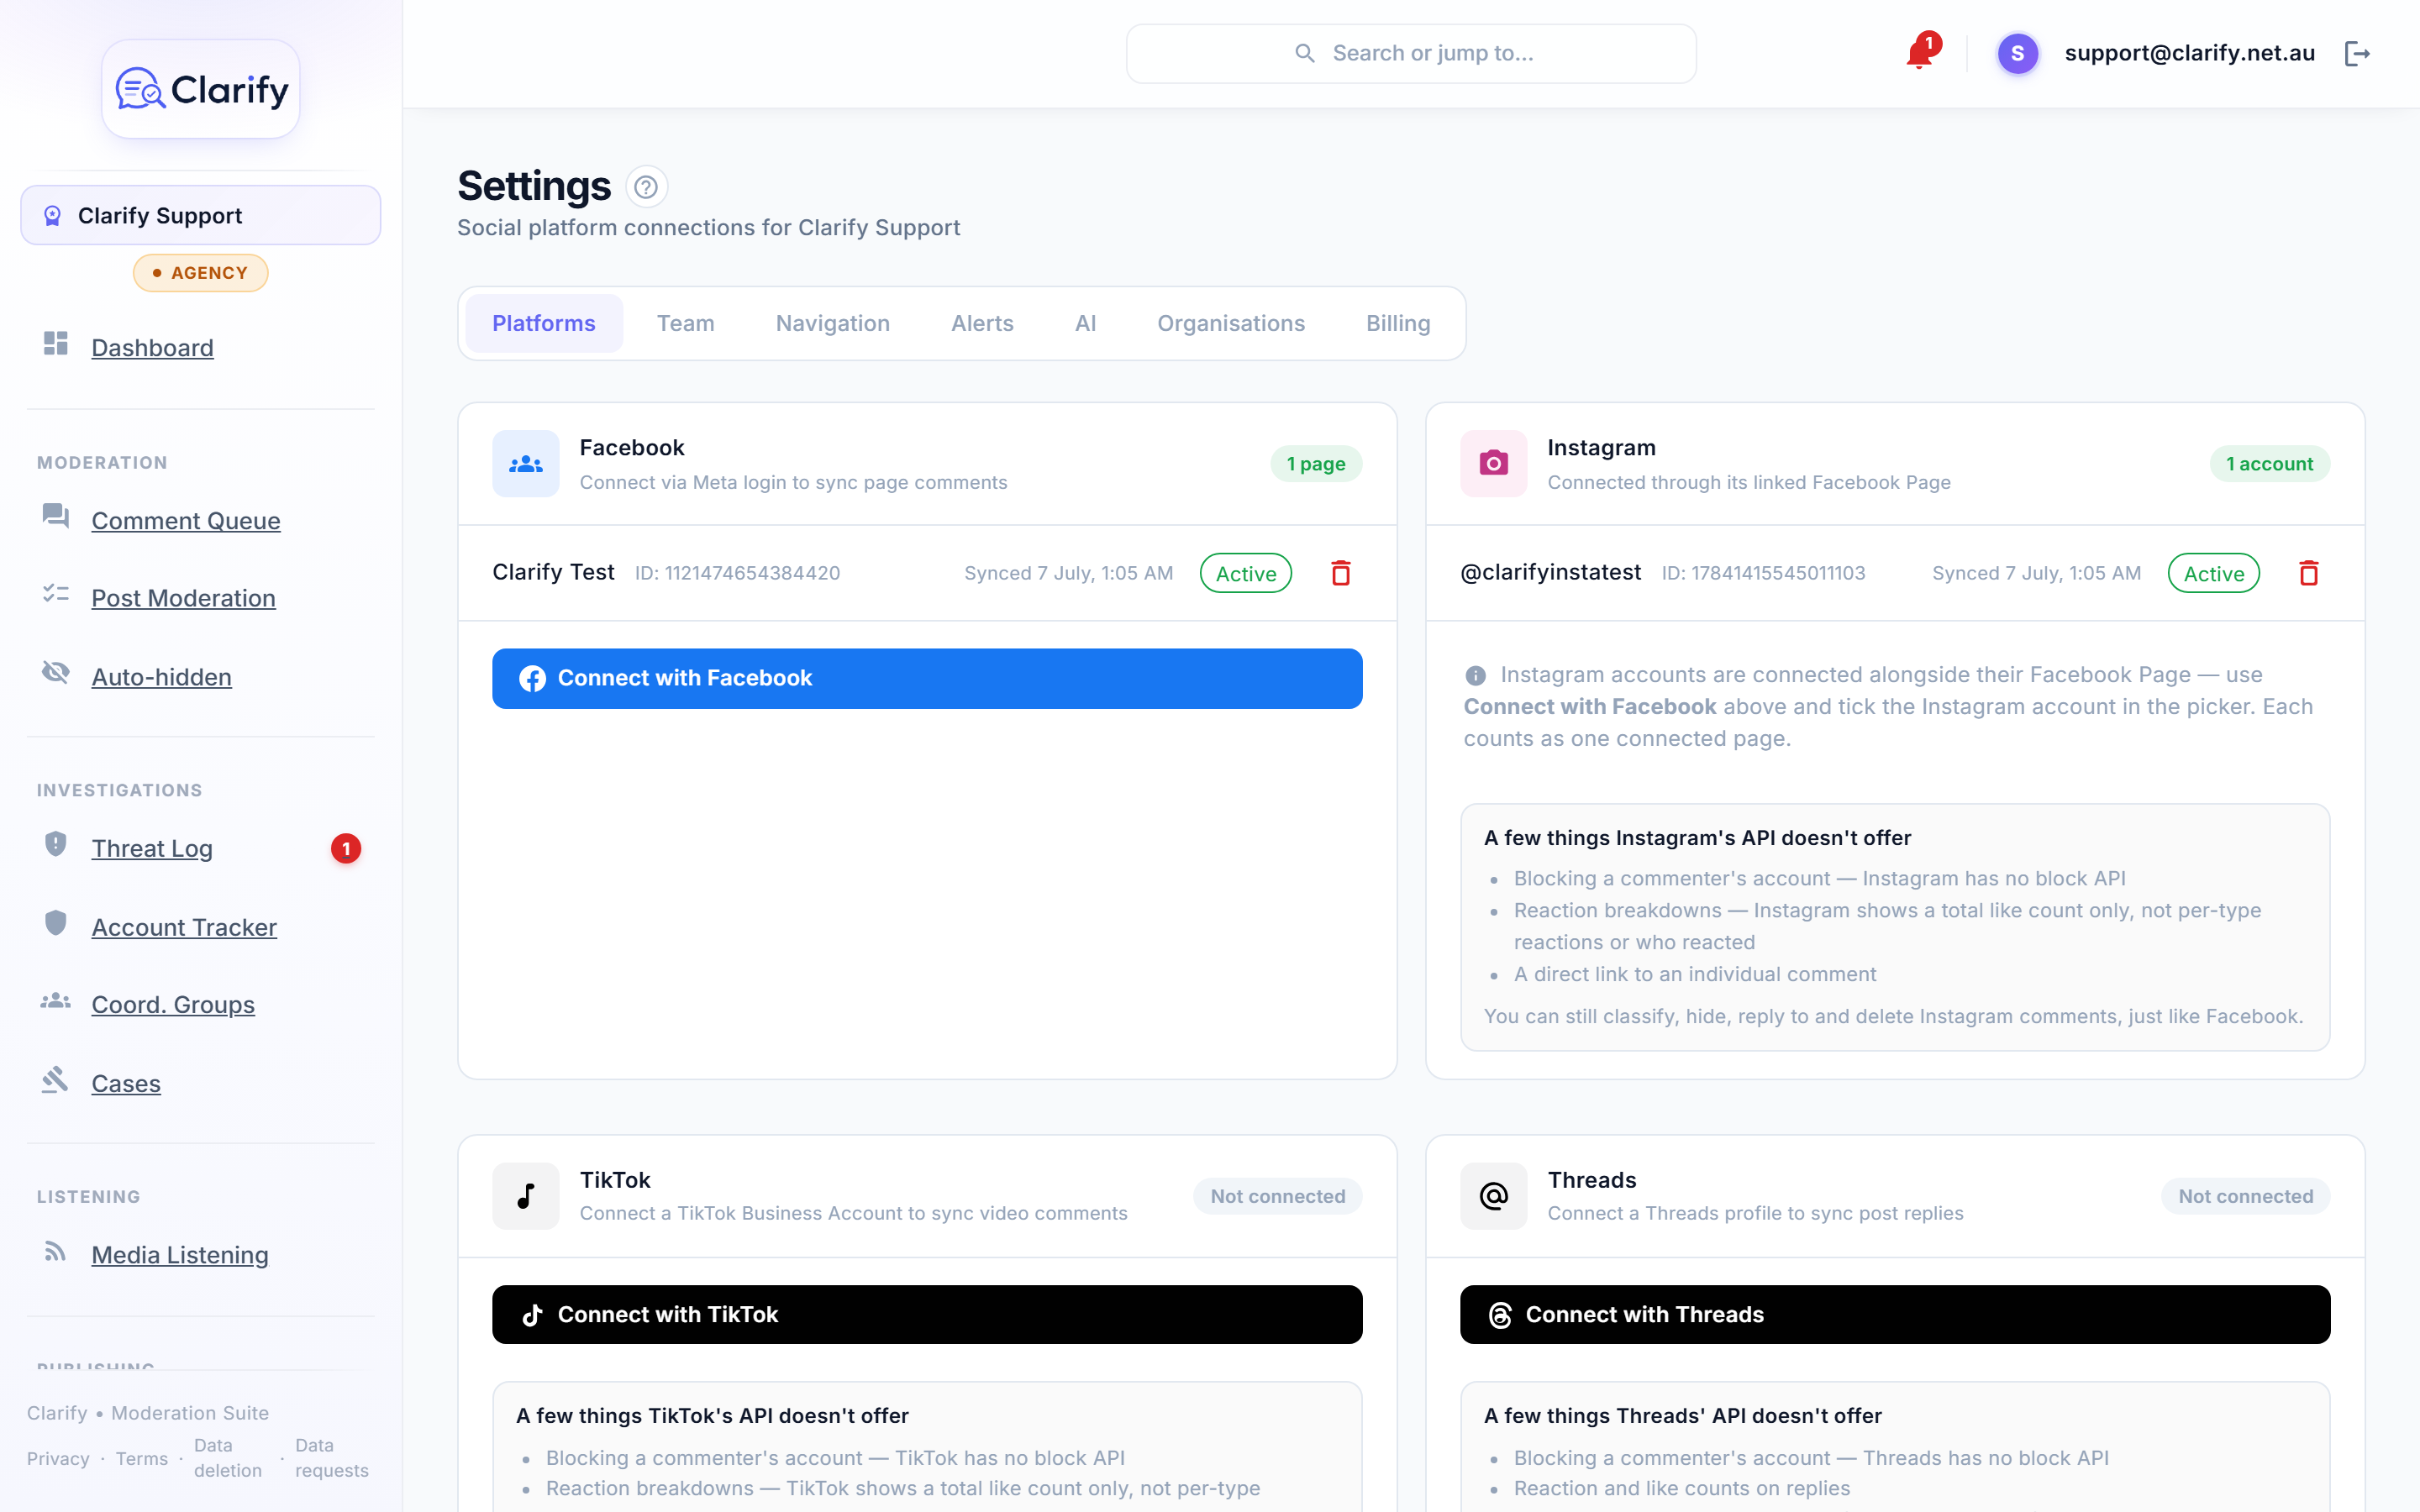Screen dimensions: 2420x1512
Task: Click the TikTok music note icon
Action: [526, 1196]
